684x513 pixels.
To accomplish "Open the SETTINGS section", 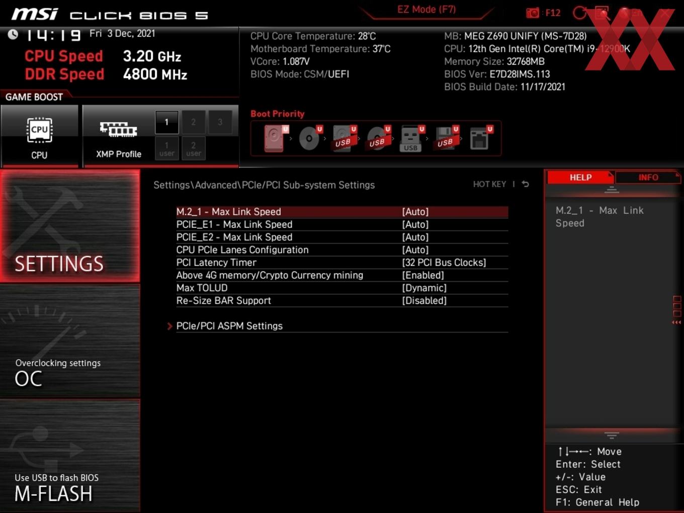I will click(70, 226).
